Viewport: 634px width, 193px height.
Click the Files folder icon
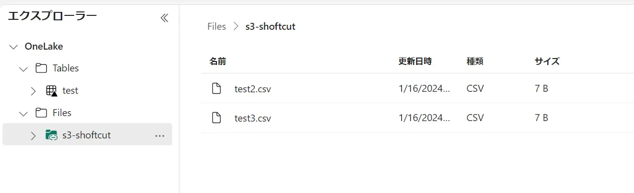click(x=41, y=113)
